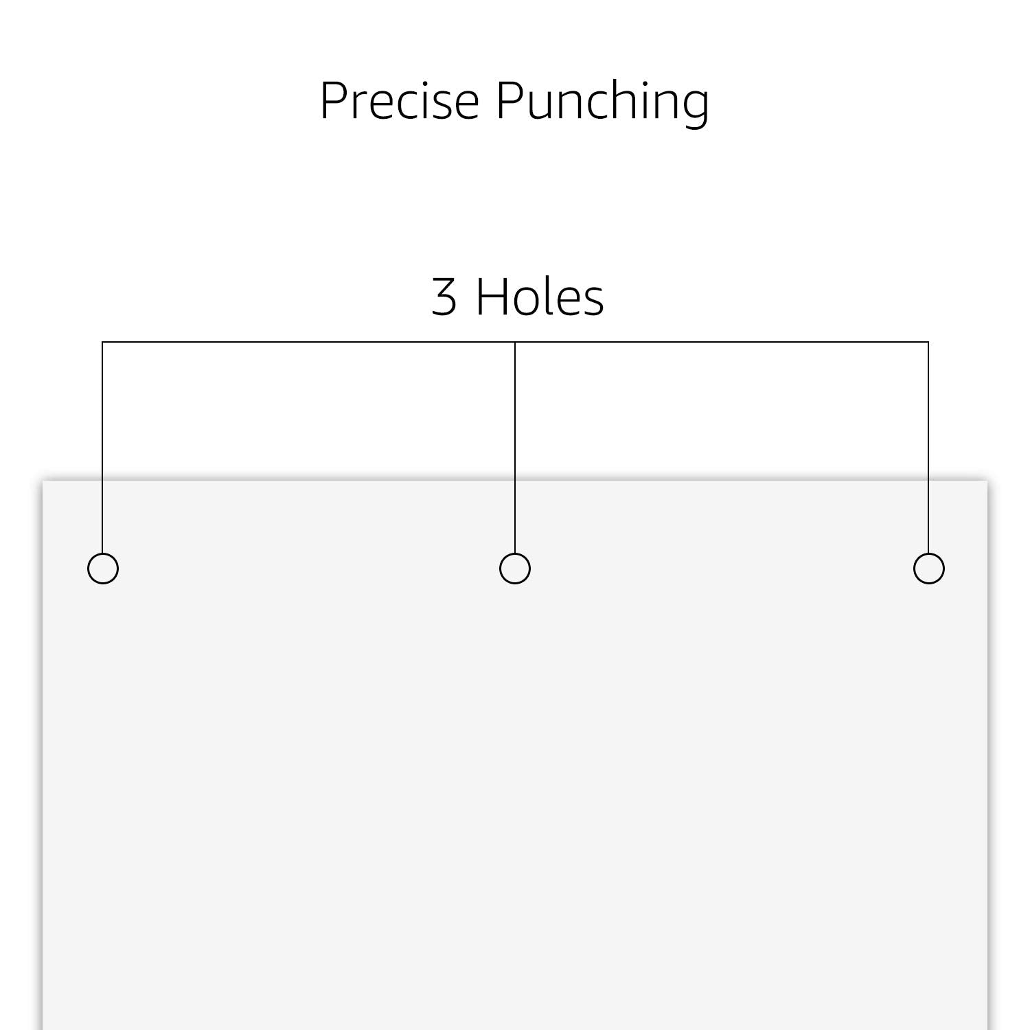Click paper area between center and right holes
Screen dimensions: 1030x1030
(722, 569)
